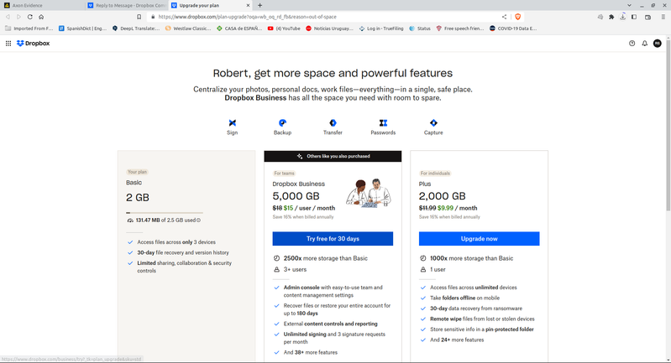Open the notifications bell
Image resolution: width=671 pixels, height=363 pixels.
click(645, 44)
